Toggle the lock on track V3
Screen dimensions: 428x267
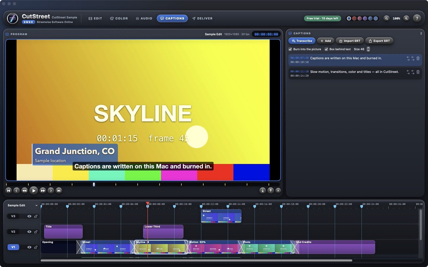pos(36,216)
